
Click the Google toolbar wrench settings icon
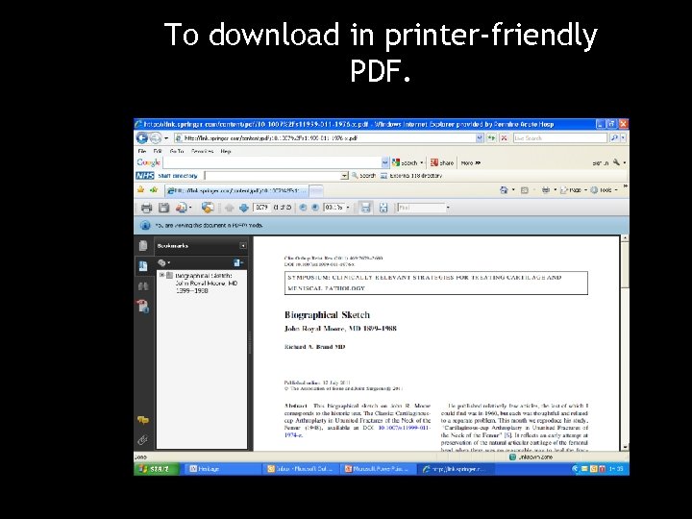pos(616,162)
